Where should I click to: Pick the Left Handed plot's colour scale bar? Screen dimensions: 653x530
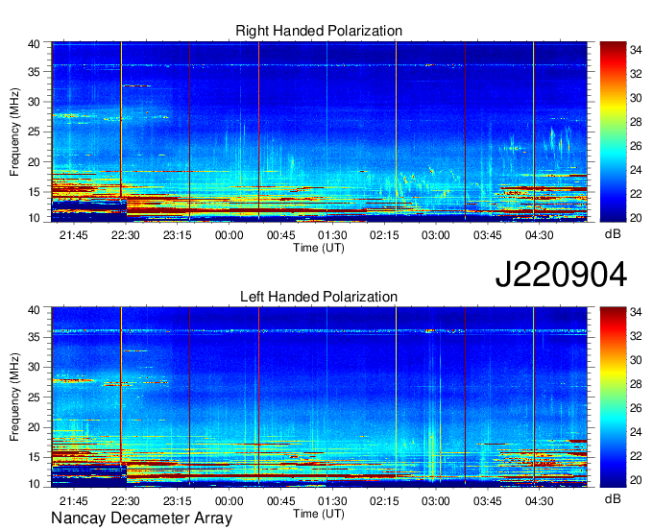[x=613, y=397]
